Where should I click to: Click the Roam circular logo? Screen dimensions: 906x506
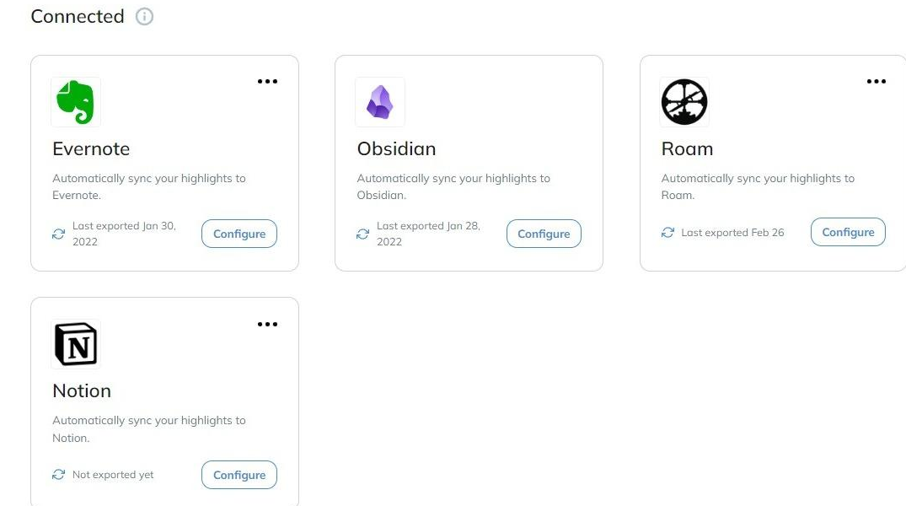(x=684, y=102)
